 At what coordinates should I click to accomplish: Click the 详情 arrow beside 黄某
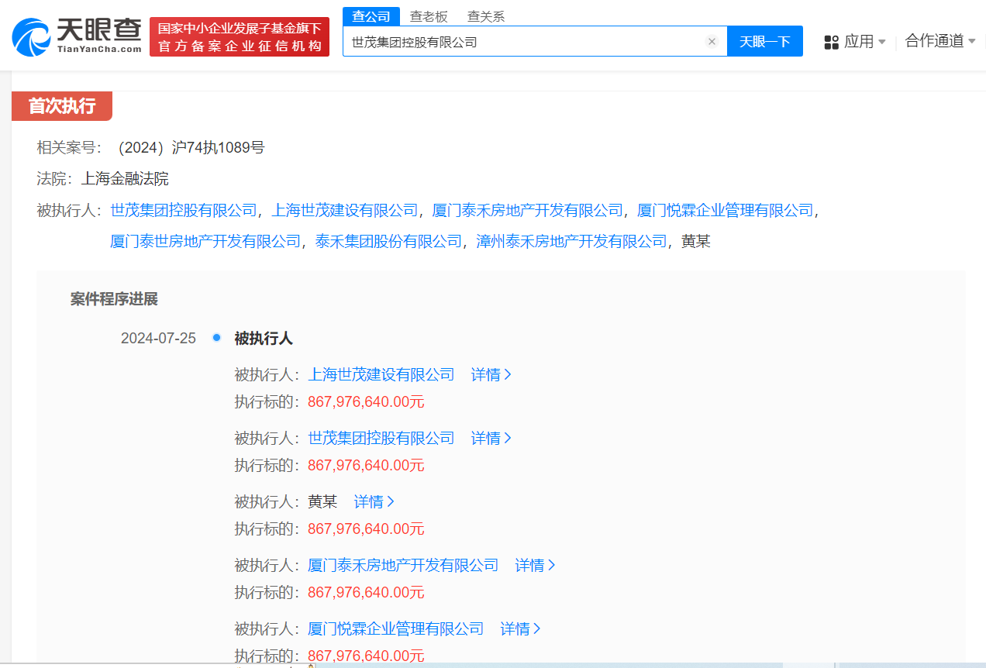click(374, 501)
